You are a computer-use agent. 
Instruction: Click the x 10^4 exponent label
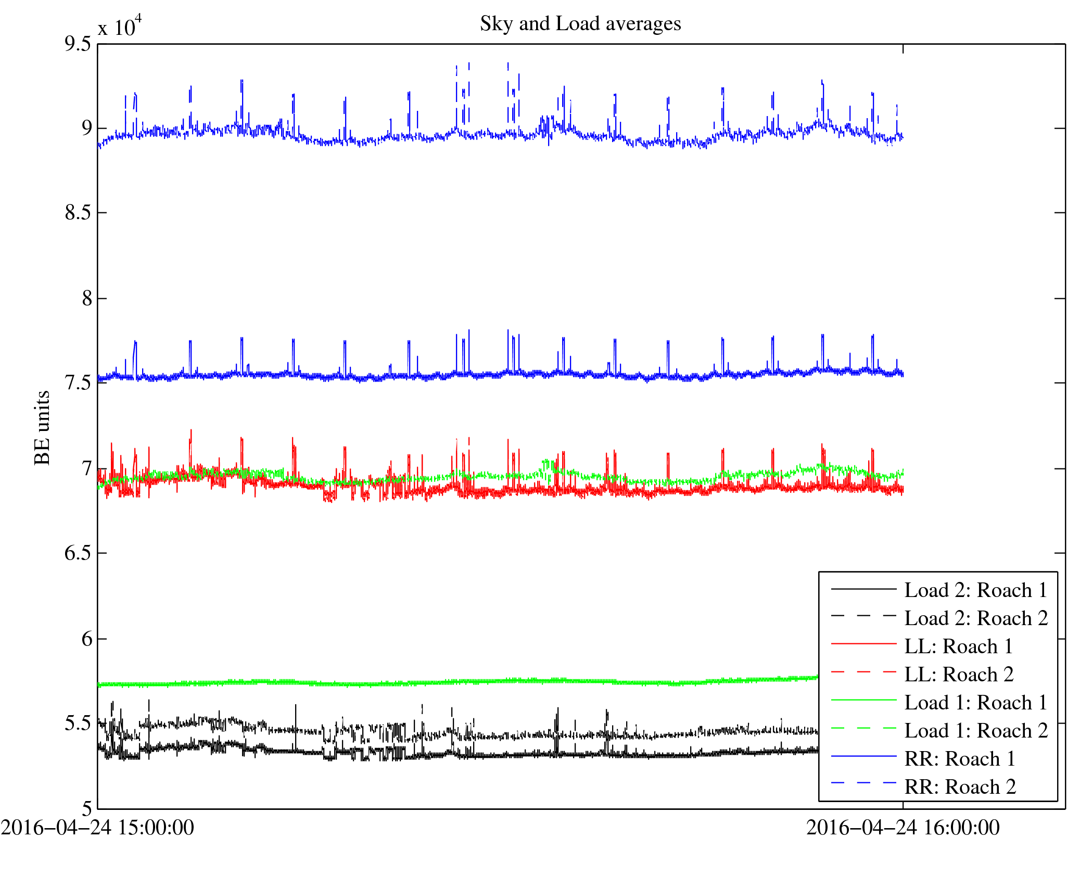[120, 26]
